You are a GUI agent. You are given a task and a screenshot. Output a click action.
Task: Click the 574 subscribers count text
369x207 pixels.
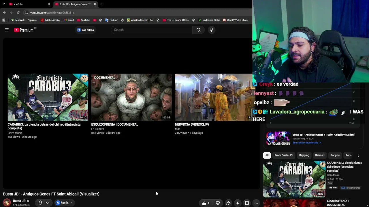pos(21,205)
